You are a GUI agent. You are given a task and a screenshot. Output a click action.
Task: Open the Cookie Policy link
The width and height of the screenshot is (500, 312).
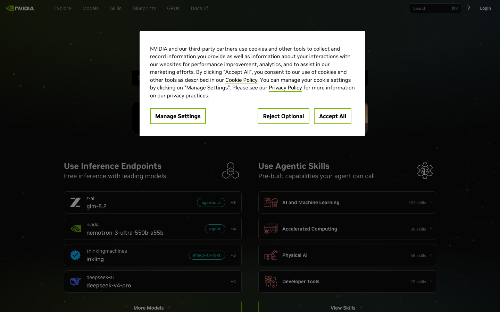[x=241, y=80]
